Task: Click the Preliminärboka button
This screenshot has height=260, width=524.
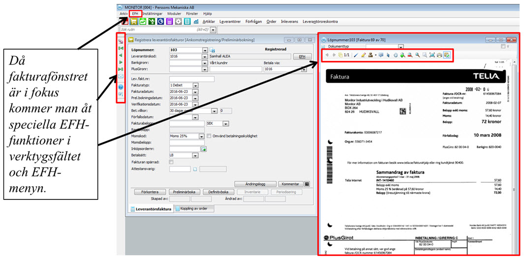Action: [x=185, y=192]
